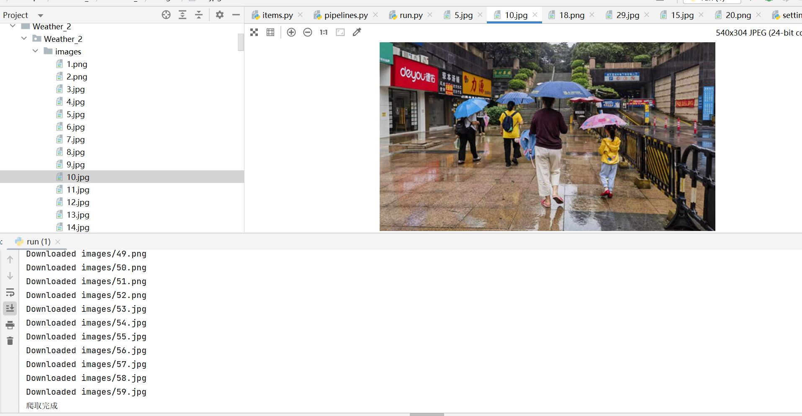This screenshot has width=802, height=416.
Task: Click the '爬取完成' console message
Action: click(42, 406)
